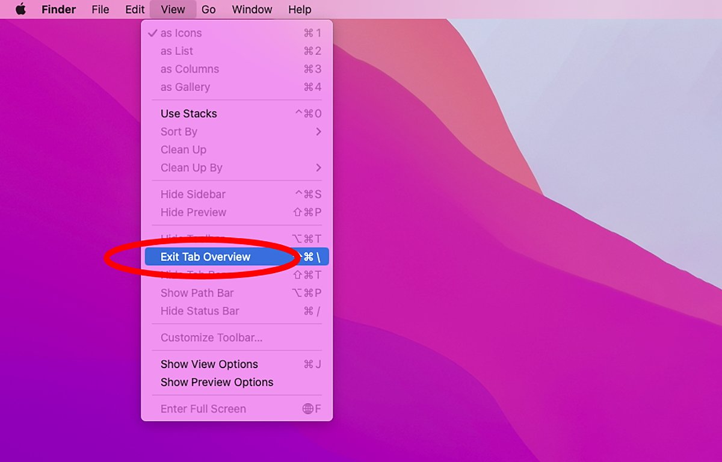The width and height of the screenshot is (722, 462).
Task: Toggle Use Stacks on desktop
Action: [189, 114]
